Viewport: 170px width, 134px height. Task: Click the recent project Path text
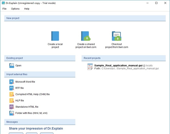tap(126, 69)
